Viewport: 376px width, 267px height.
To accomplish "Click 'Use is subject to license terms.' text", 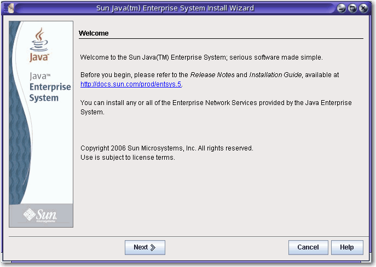I will pyautogui.click(x=128, y=158).
